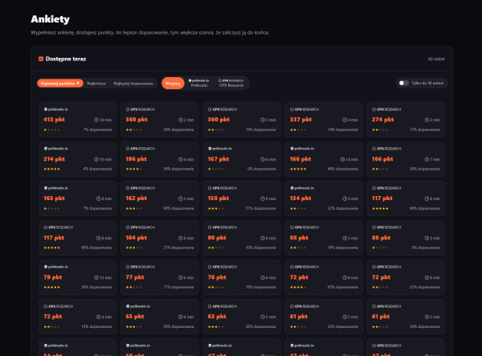Screen dimensions: 482x356
Task: Click the 60 ankiet count label
Action: [436, 59]
